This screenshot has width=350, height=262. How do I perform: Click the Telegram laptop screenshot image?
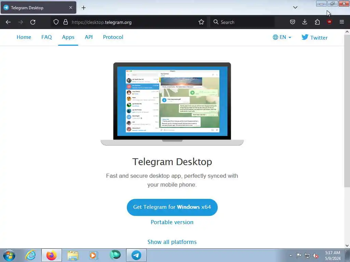click(x=172, y=104)
